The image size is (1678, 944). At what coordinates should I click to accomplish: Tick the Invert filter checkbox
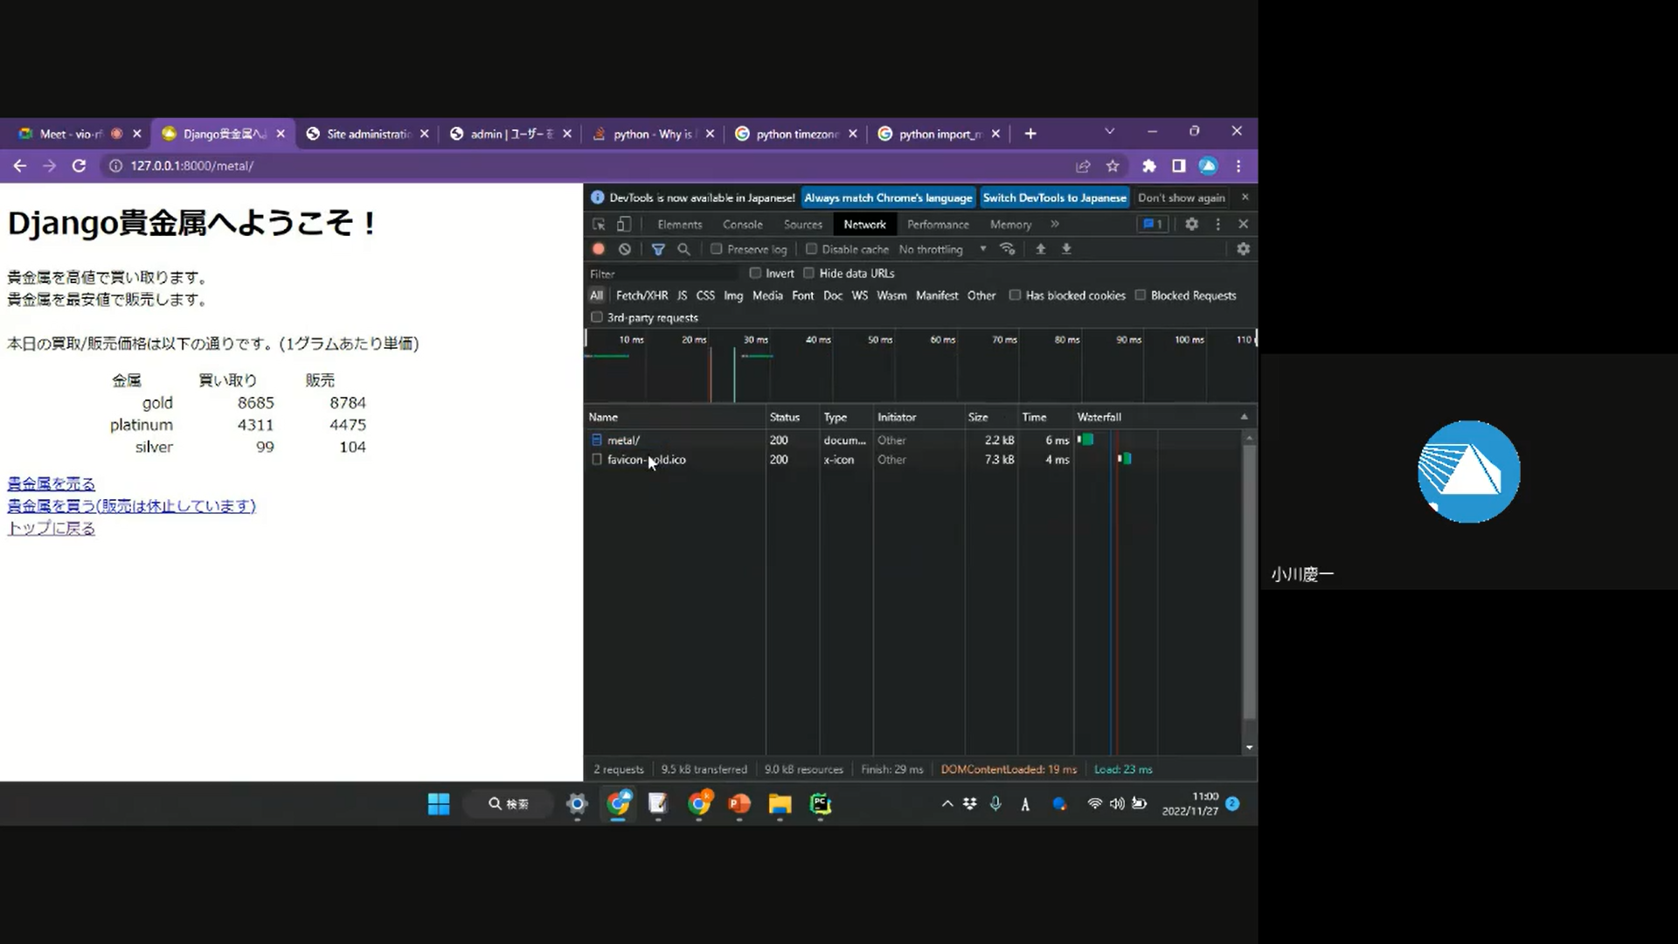pos(755,273)
